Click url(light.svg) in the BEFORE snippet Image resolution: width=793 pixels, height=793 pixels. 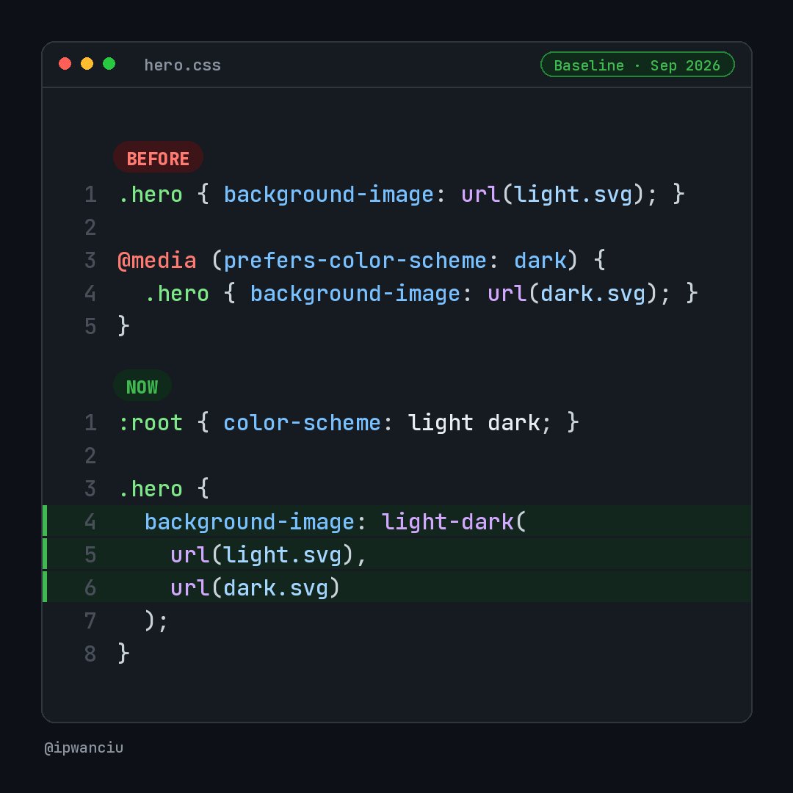(x=552, y=195)
